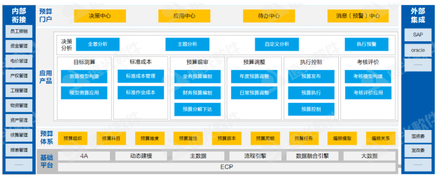Image resolution: width=439 pixels, height=177 pixels.
Task: Click 测算模型构建 under 目标测算
Action: (84, 76)
